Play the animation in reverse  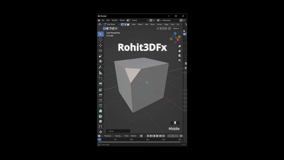tap(154, 136)
